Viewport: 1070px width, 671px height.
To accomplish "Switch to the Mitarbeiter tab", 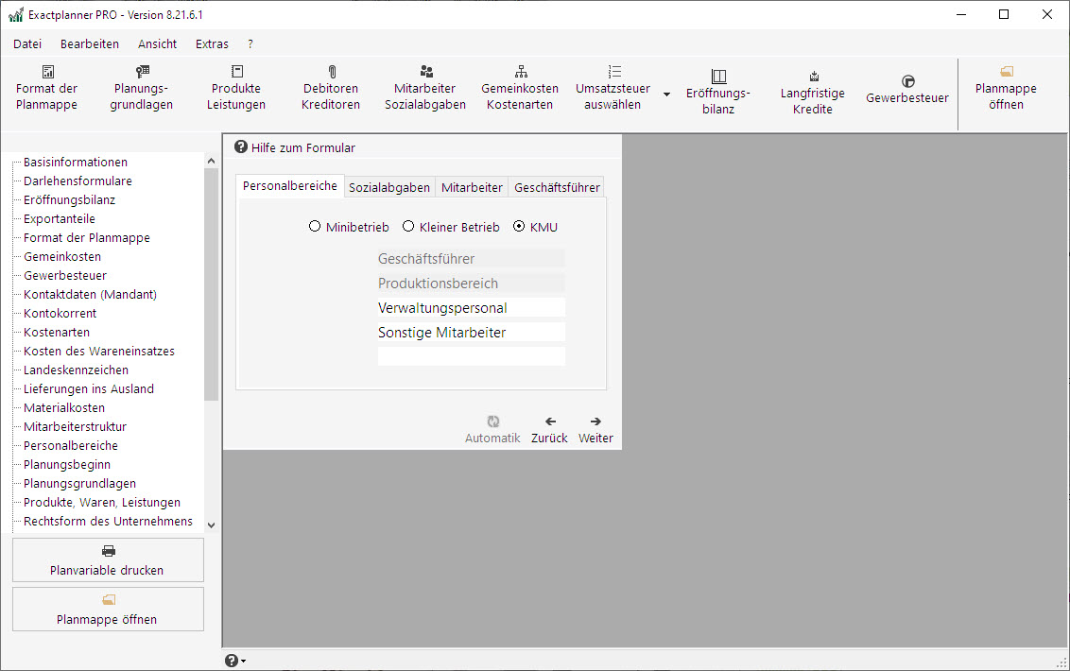I will tap(472, 187).
